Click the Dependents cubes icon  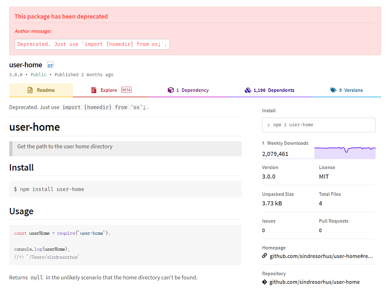click(x=248, y=90)
